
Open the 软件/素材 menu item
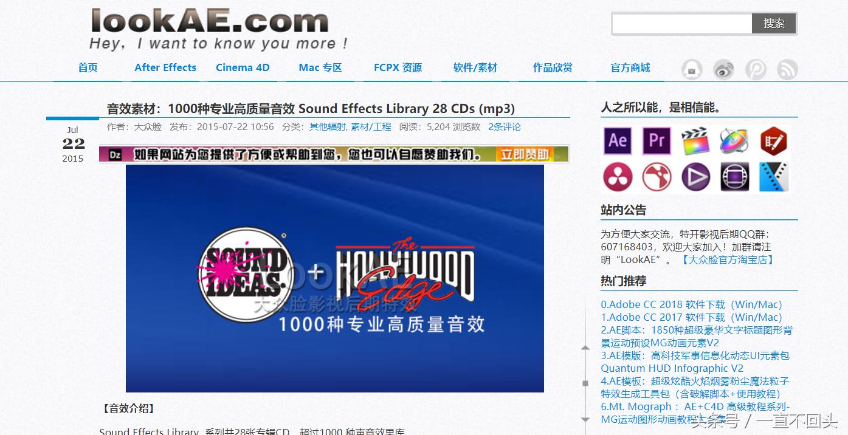(475, 67)
